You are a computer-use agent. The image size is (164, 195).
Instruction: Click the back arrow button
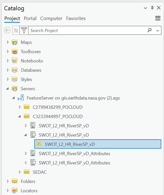point(7,30)
